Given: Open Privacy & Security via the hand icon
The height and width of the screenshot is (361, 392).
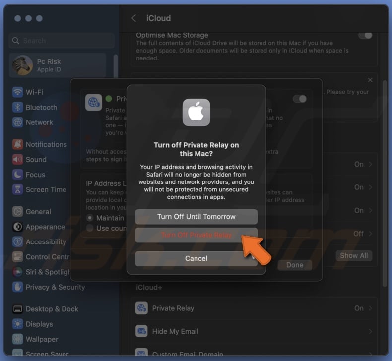Looking at the screenshot, I should pos(17,287).
